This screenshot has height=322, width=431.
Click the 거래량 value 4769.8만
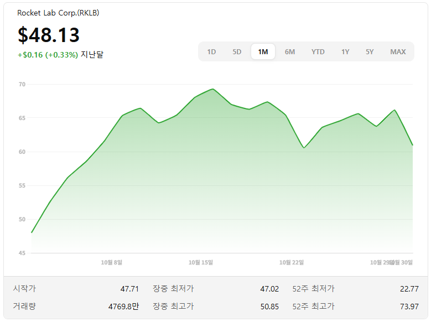(x=123, y=307)
